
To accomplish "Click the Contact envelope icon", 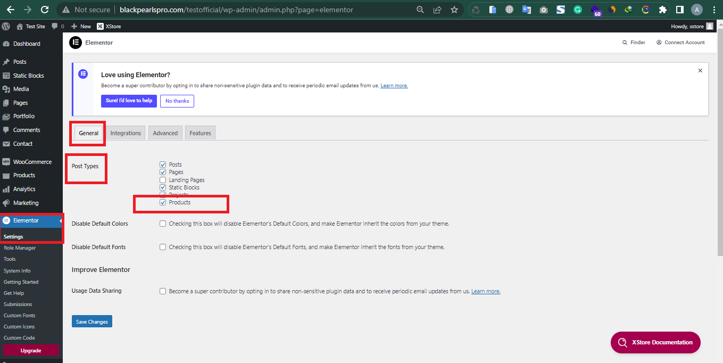I will coord(6,144).
